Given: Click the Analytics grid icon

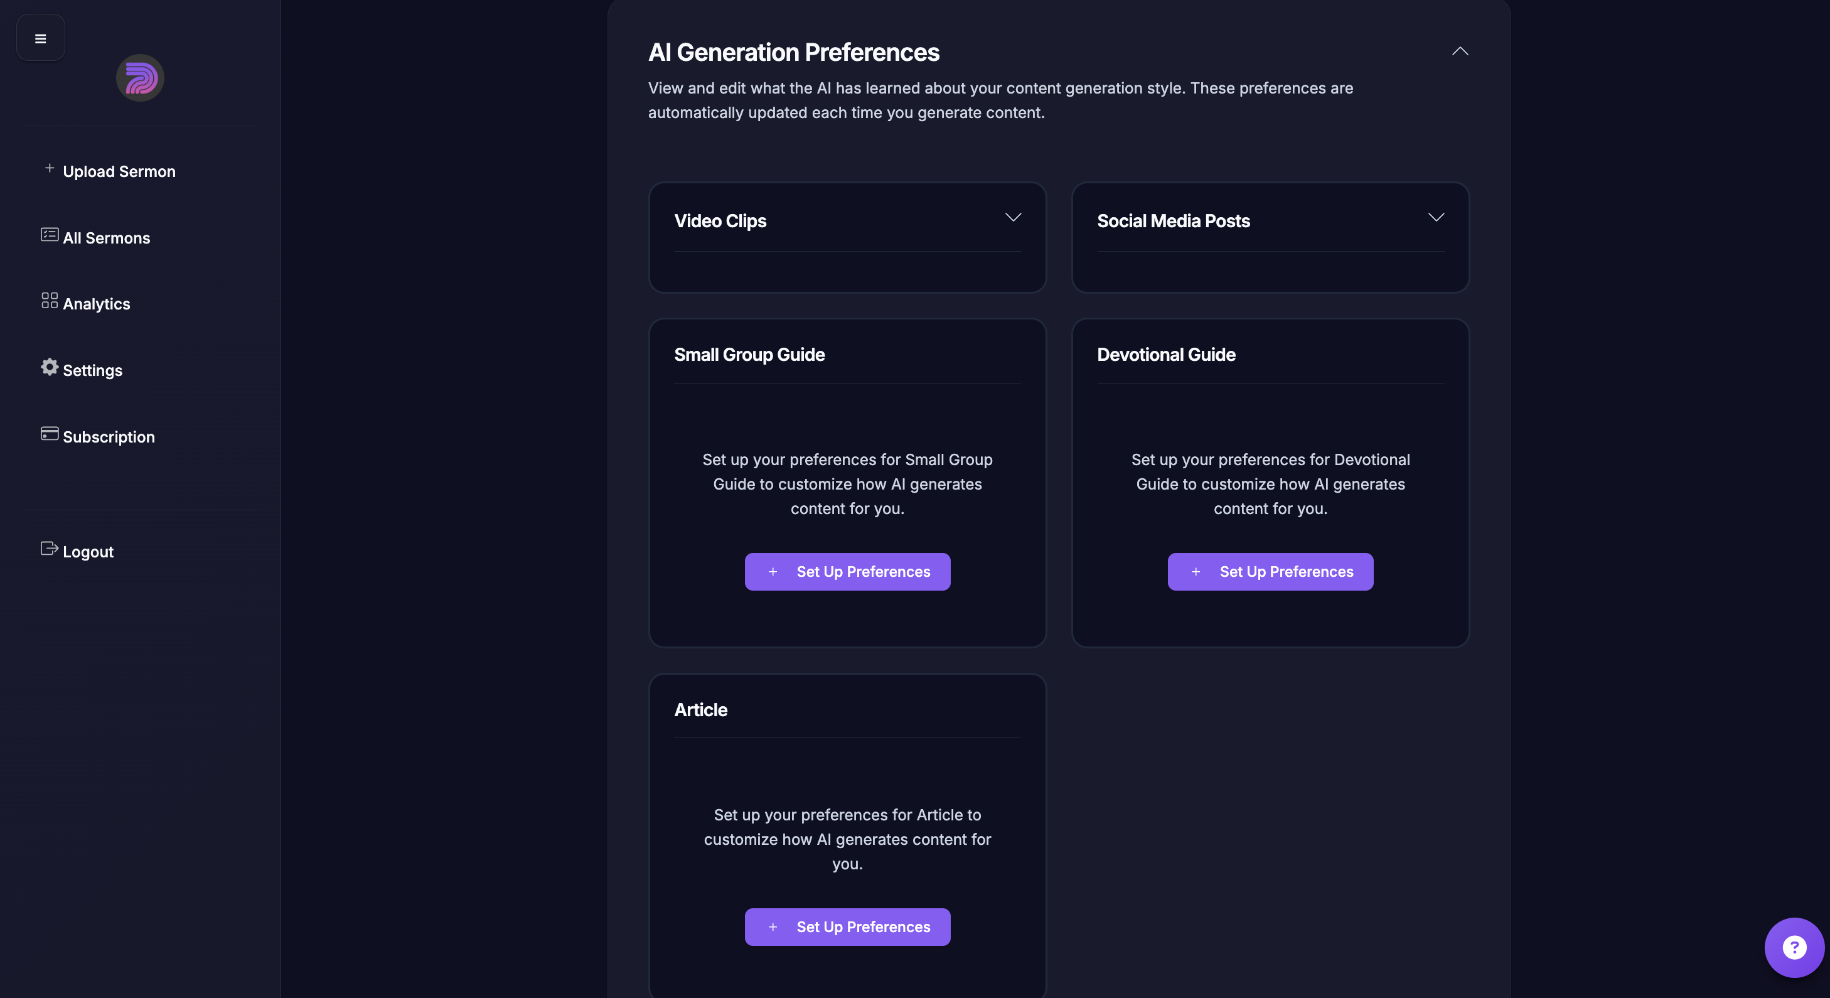Looking at the screenshot, I should [x=50, y=301].
